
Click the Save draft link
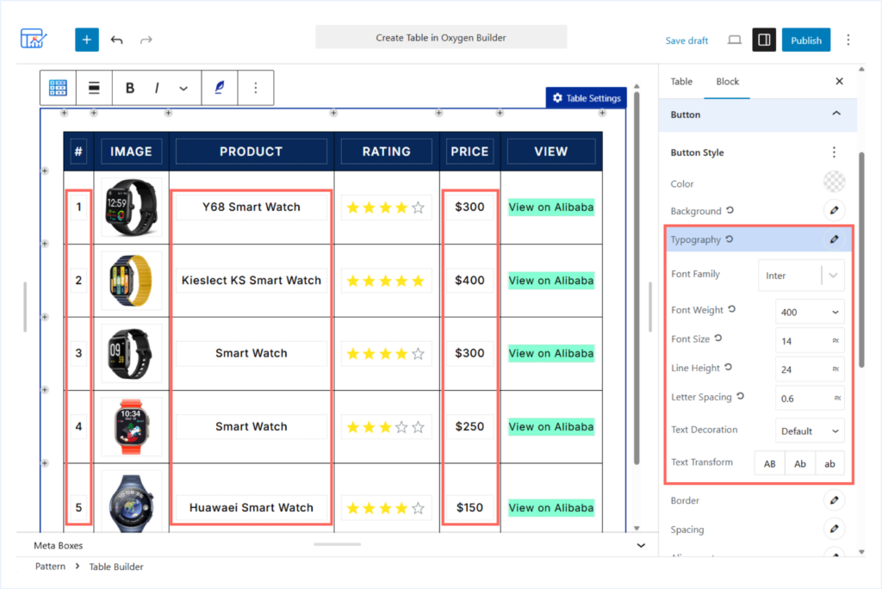coord(686,40)
